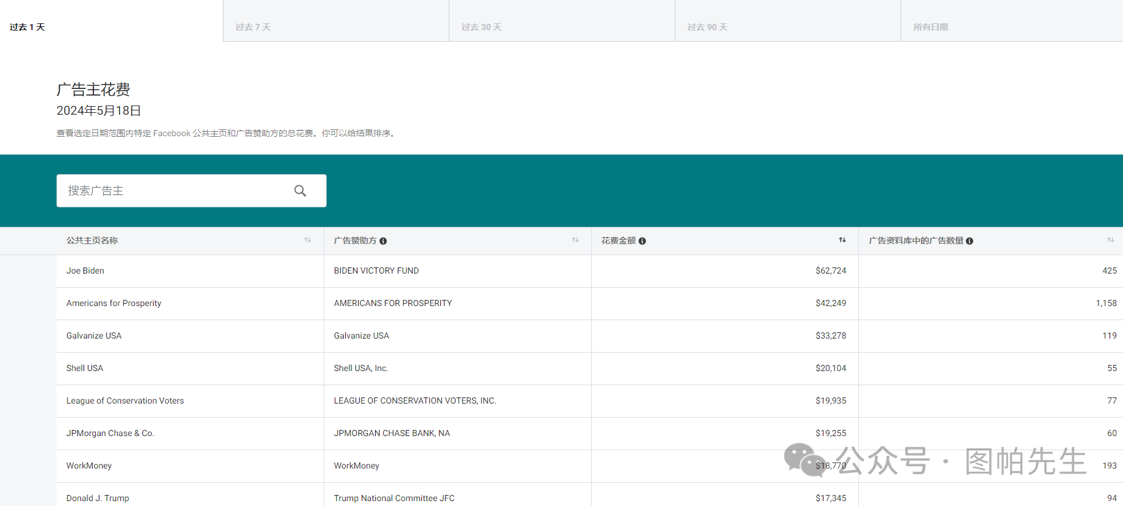Sort by amount spent column arrows
The width and height of the screenshot is (1123, 506).
click(x=842, y=240)
